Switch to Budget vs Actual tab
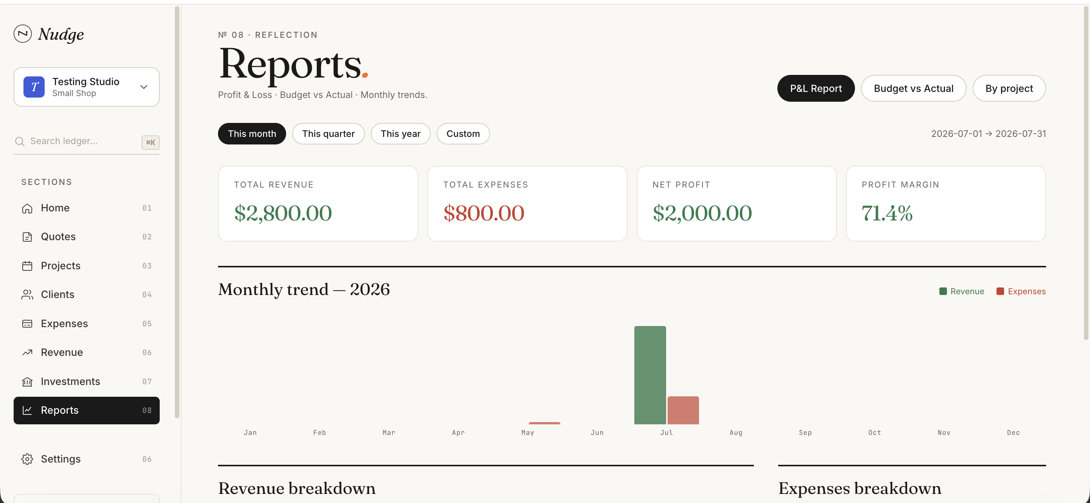This screenshot has width=1090, height=503. tap(913, 88)
